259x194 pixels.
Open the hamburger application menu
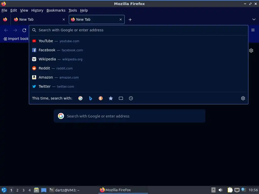(253, 30)
